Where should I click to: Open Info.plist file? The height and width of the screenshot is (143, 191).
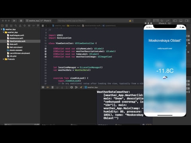coord(12,56)
